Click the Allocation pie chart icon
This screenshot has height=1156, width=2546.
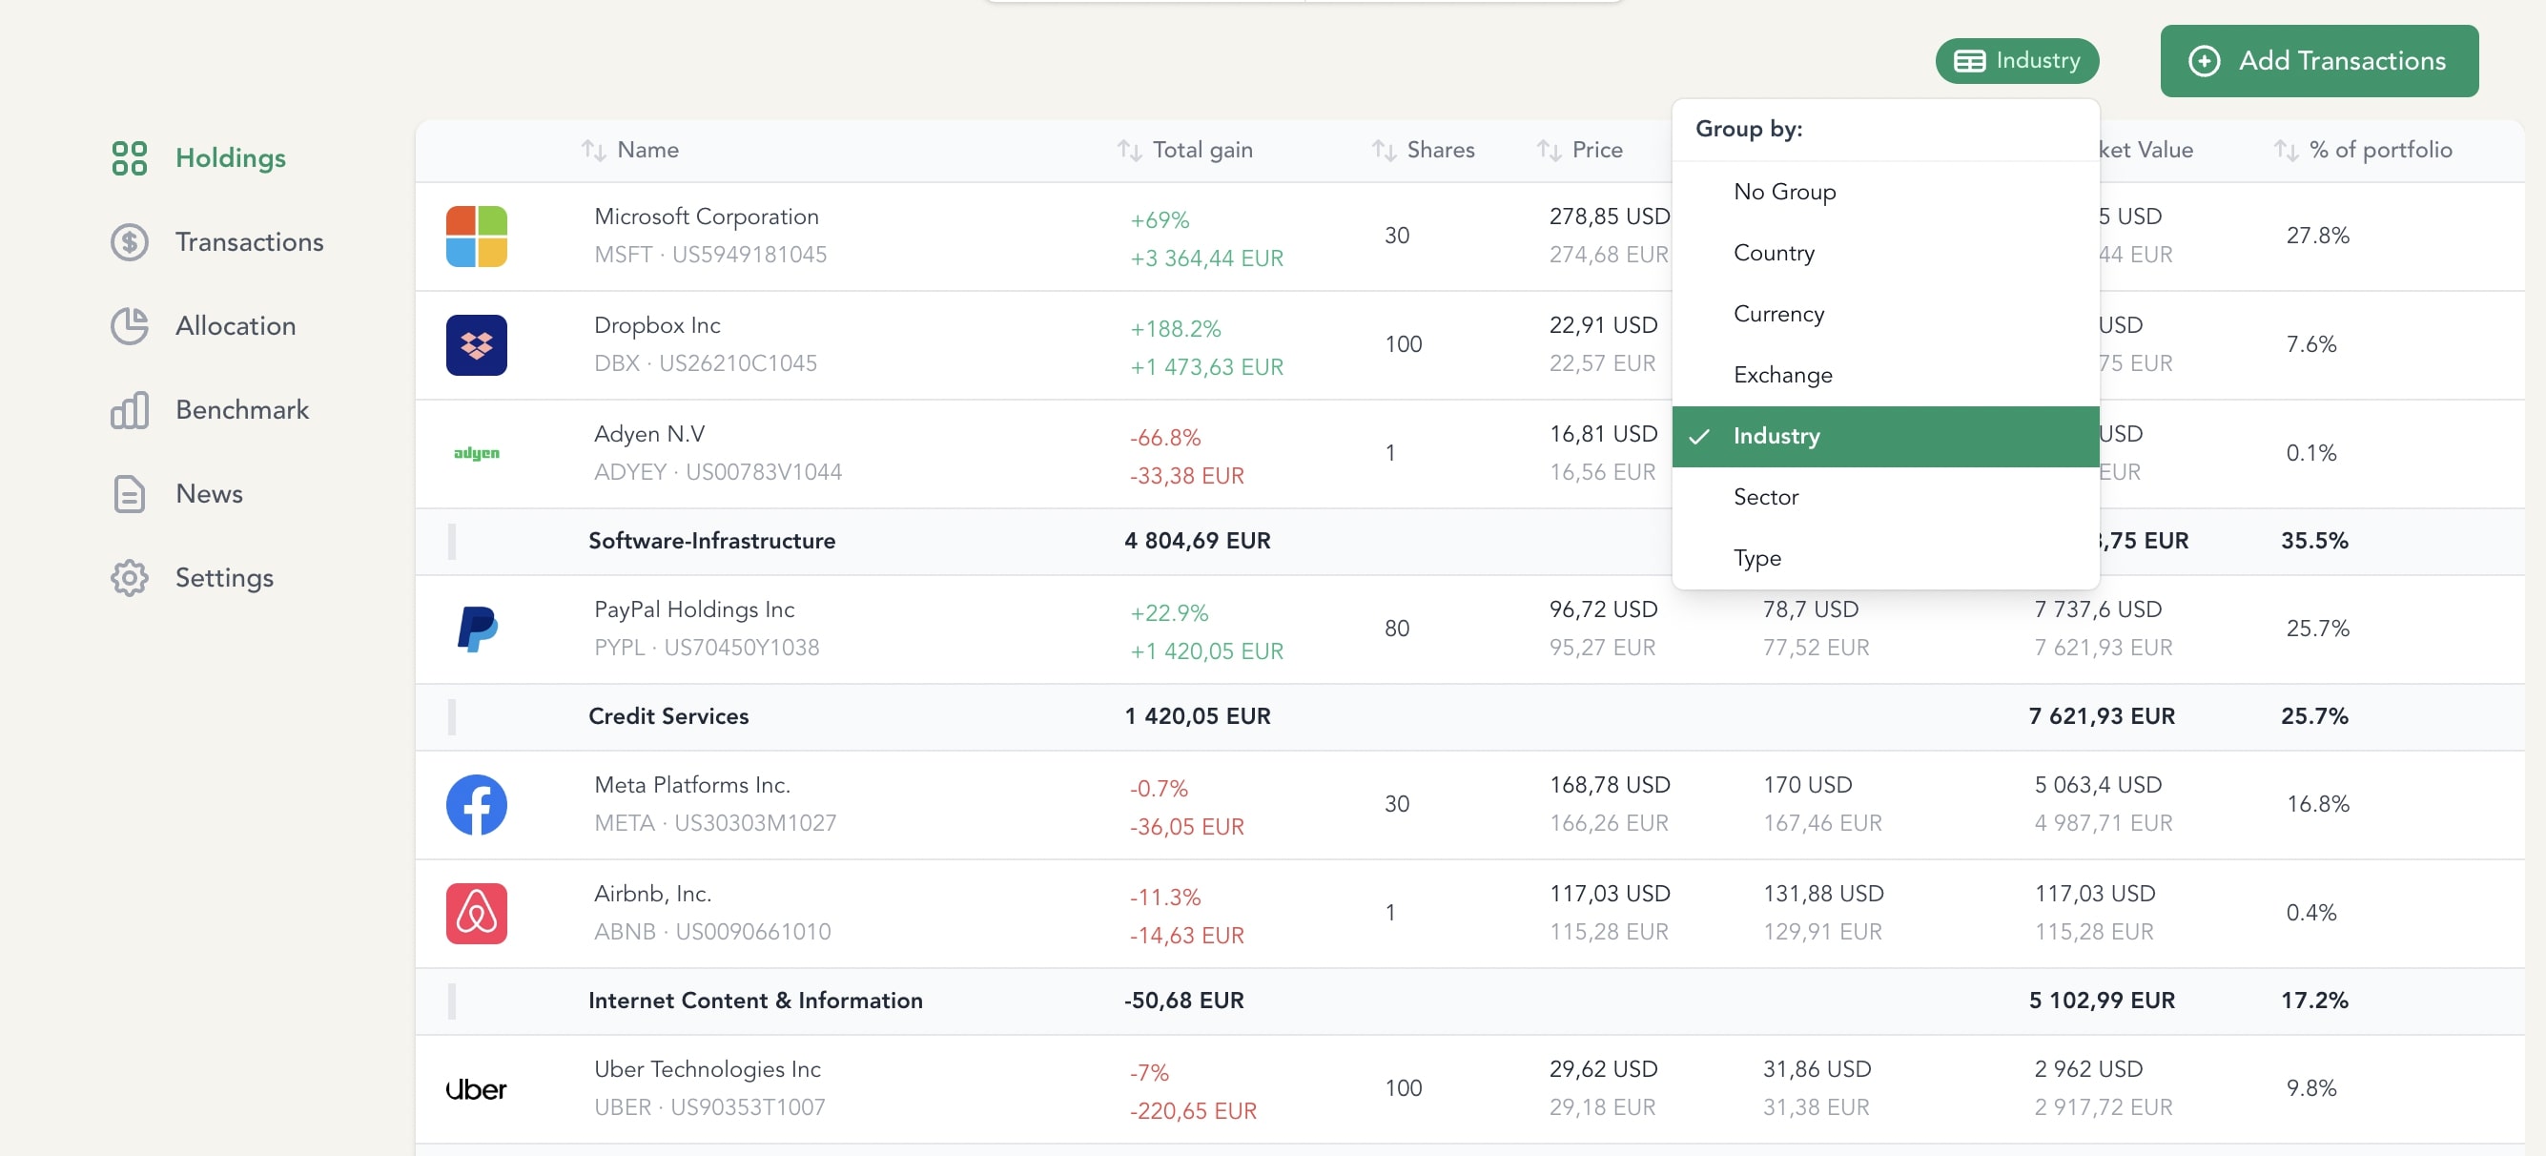pos(130,326)
